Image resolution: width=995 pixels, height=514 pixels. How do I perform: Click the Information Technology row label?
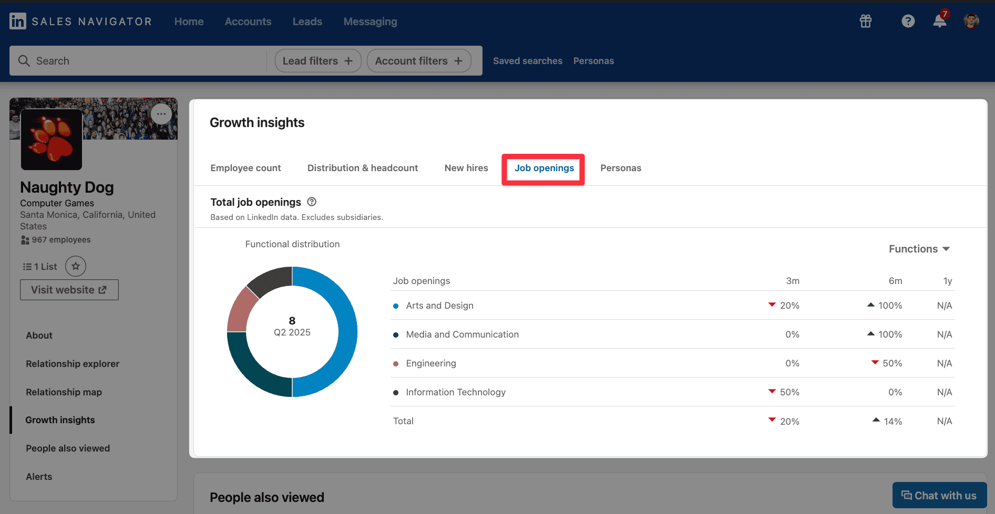tap(456, 392)
